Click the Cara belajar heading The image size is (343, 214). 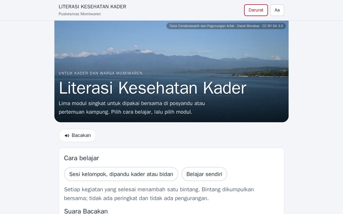pos(81,158)
